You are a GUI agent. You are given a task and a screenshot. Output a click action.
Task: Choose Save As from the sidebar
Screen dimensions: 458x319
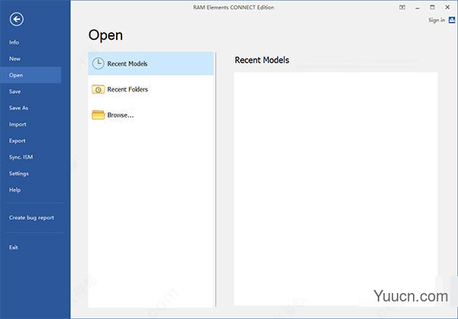18,108
